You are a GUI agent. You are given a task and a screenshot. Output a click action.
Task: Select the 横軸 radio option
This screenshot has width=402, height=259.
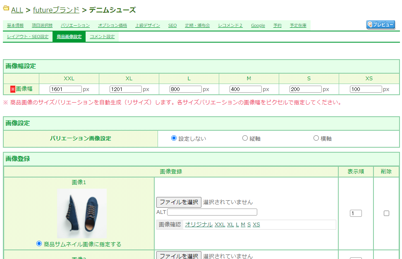[x=316, y=138]
